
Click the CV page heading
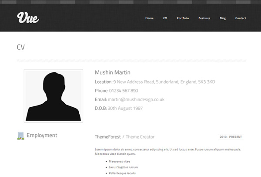(21, 47)
